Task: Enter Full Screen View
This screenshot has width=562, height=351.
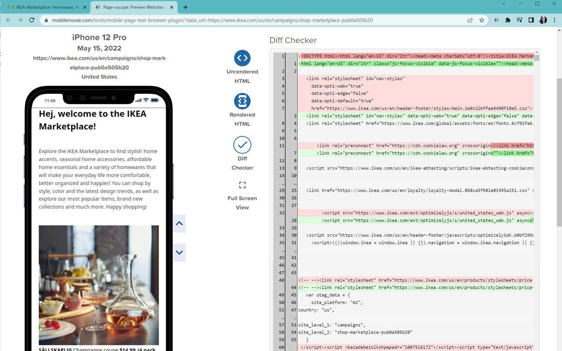Action: (242, 185)
